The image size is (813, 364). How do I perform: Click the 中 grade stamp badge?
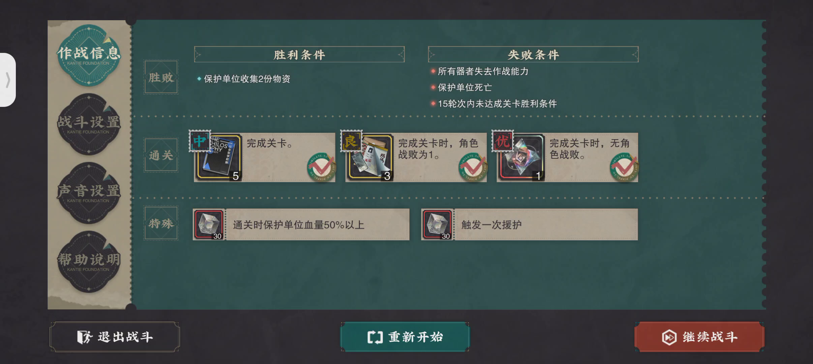click(200, 141)
